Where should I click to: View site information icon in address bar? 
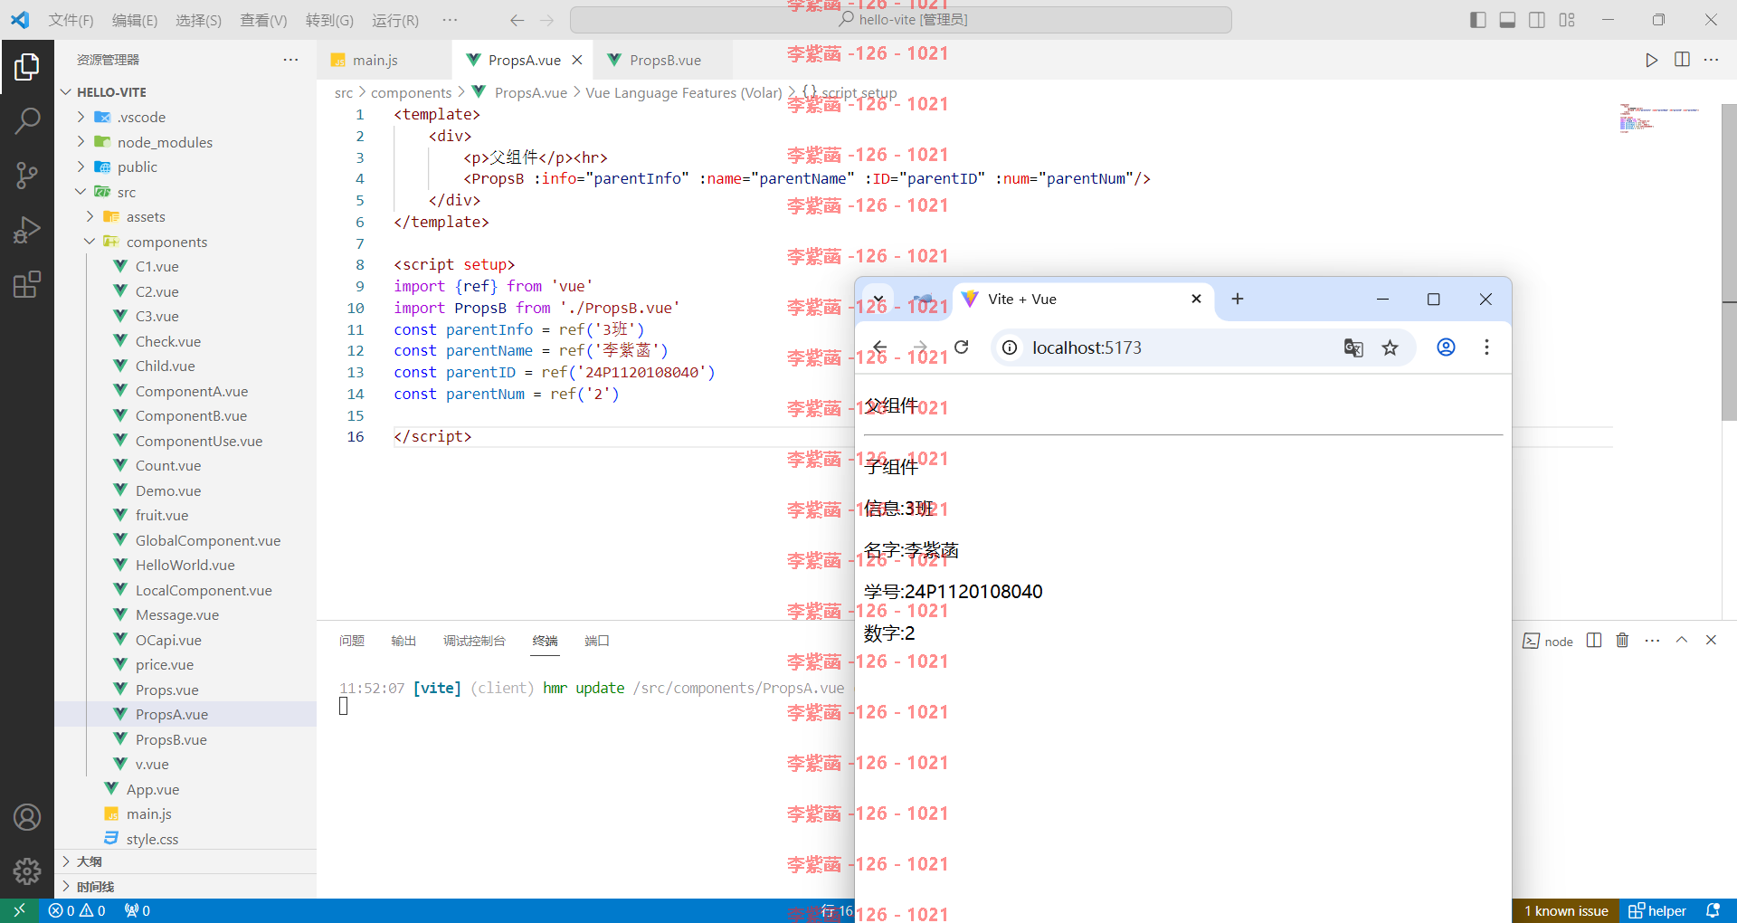[1010, 347]
